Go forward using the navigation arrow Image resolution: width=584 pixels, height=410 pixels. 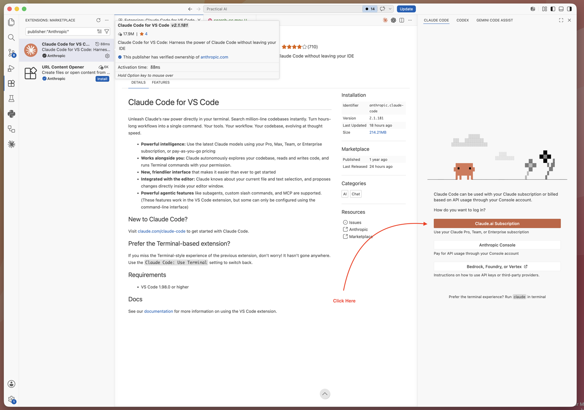click(x=199, y=9)
